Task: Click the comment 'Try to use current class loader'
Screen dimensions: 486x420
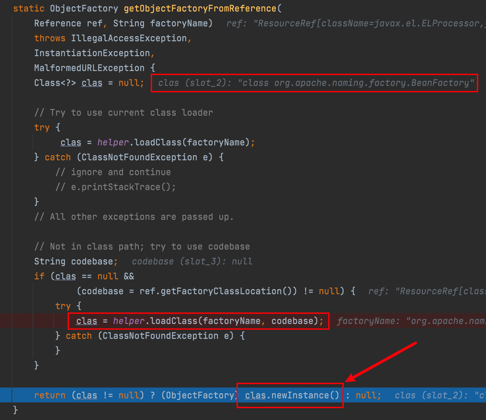Action: pyautogui.click(x=124, y=113)
